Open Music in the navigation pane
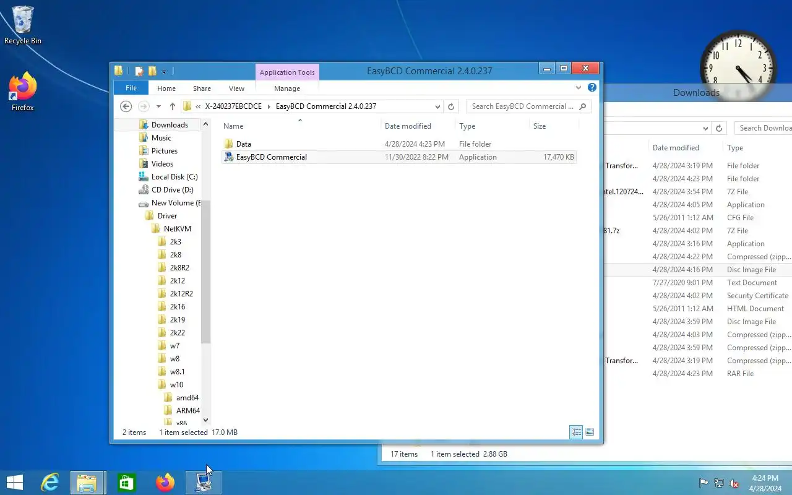 [161, 138]
